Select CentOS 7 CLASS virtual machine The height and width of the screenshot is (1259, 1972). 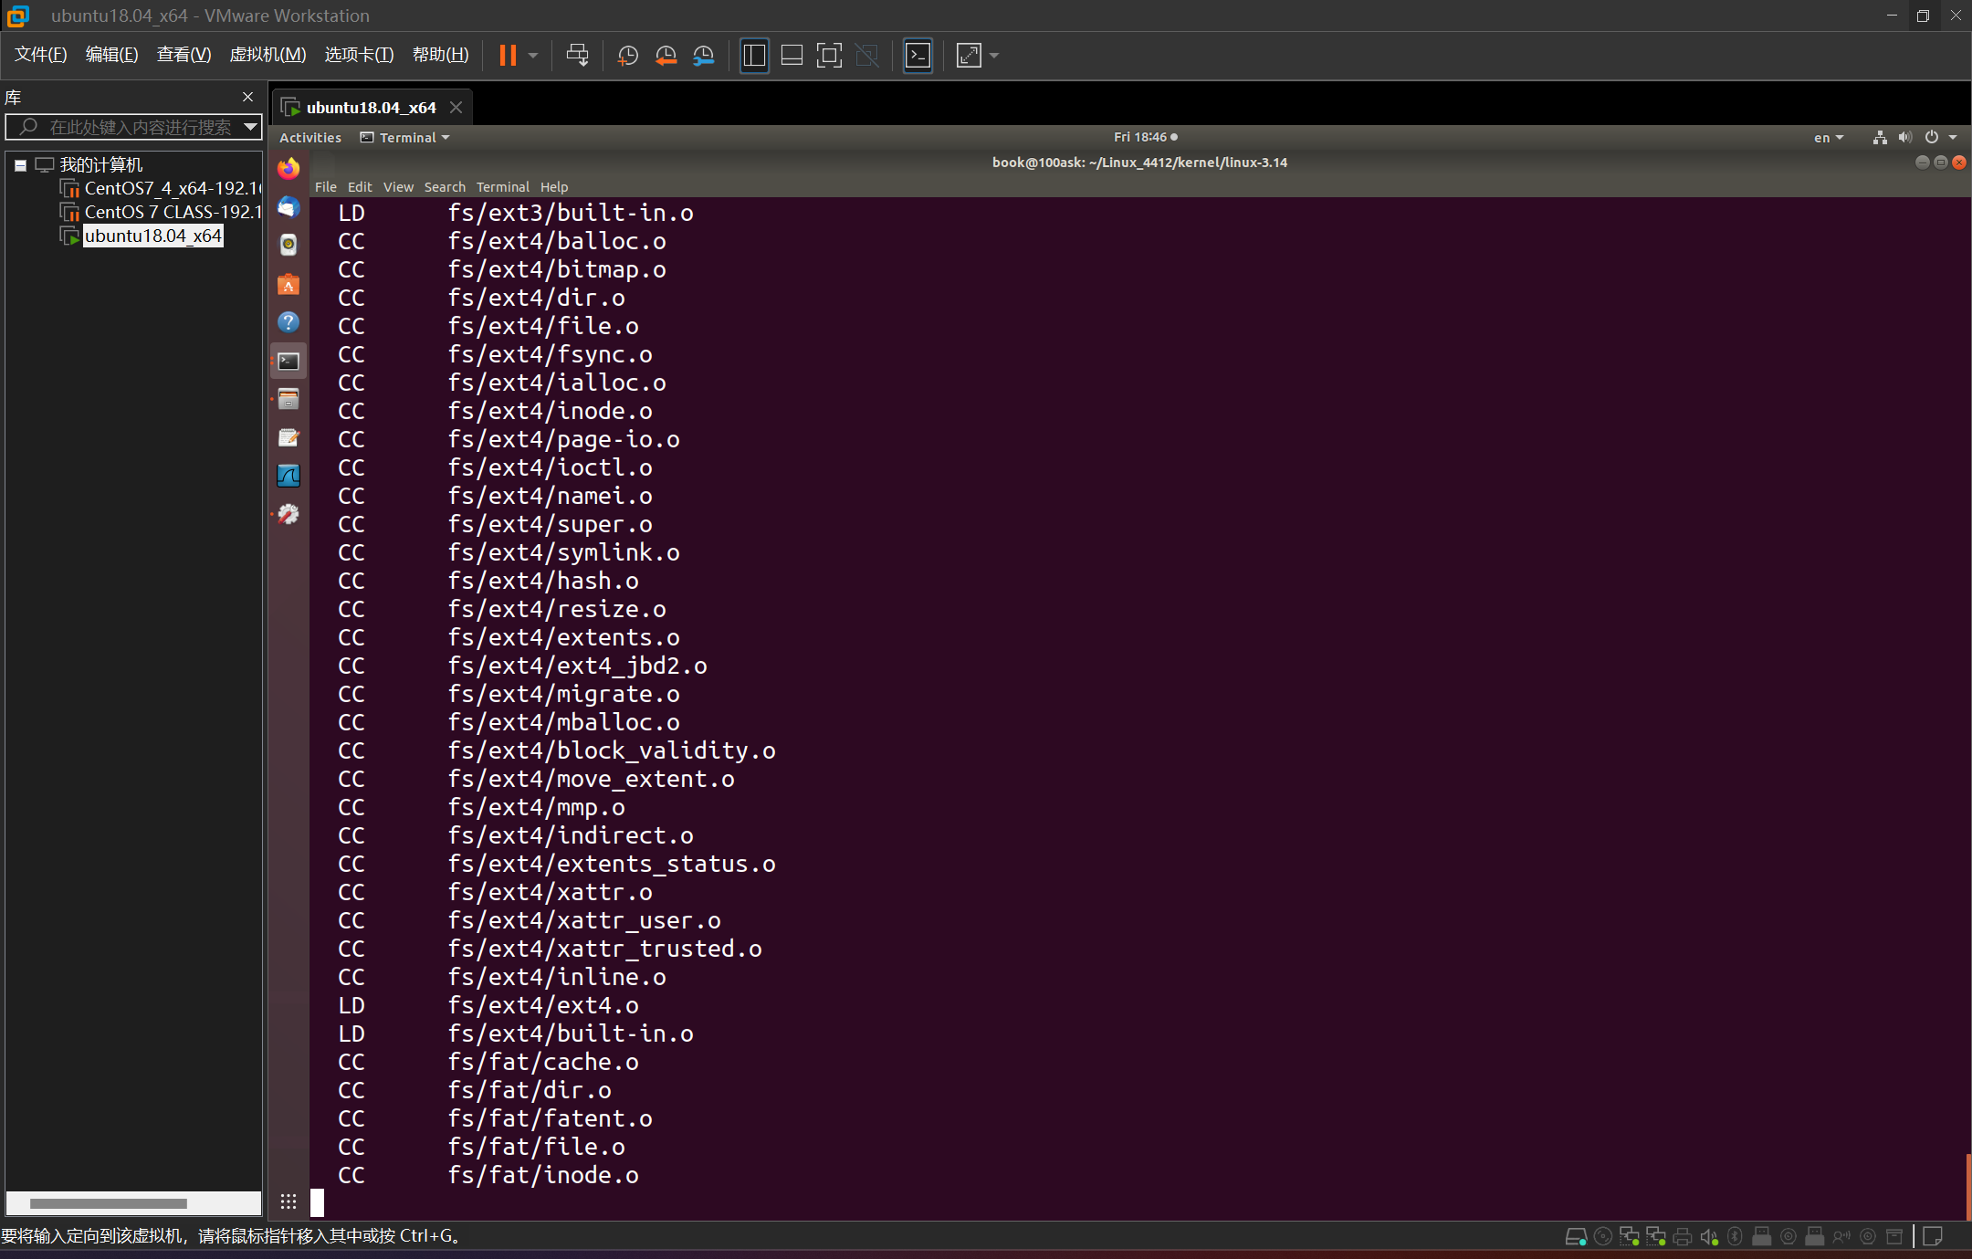[x=172, y=212]
